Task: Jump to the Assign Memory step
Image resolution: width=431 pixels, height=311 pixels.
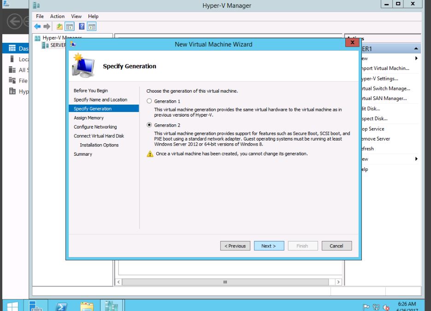Action: 89,117
